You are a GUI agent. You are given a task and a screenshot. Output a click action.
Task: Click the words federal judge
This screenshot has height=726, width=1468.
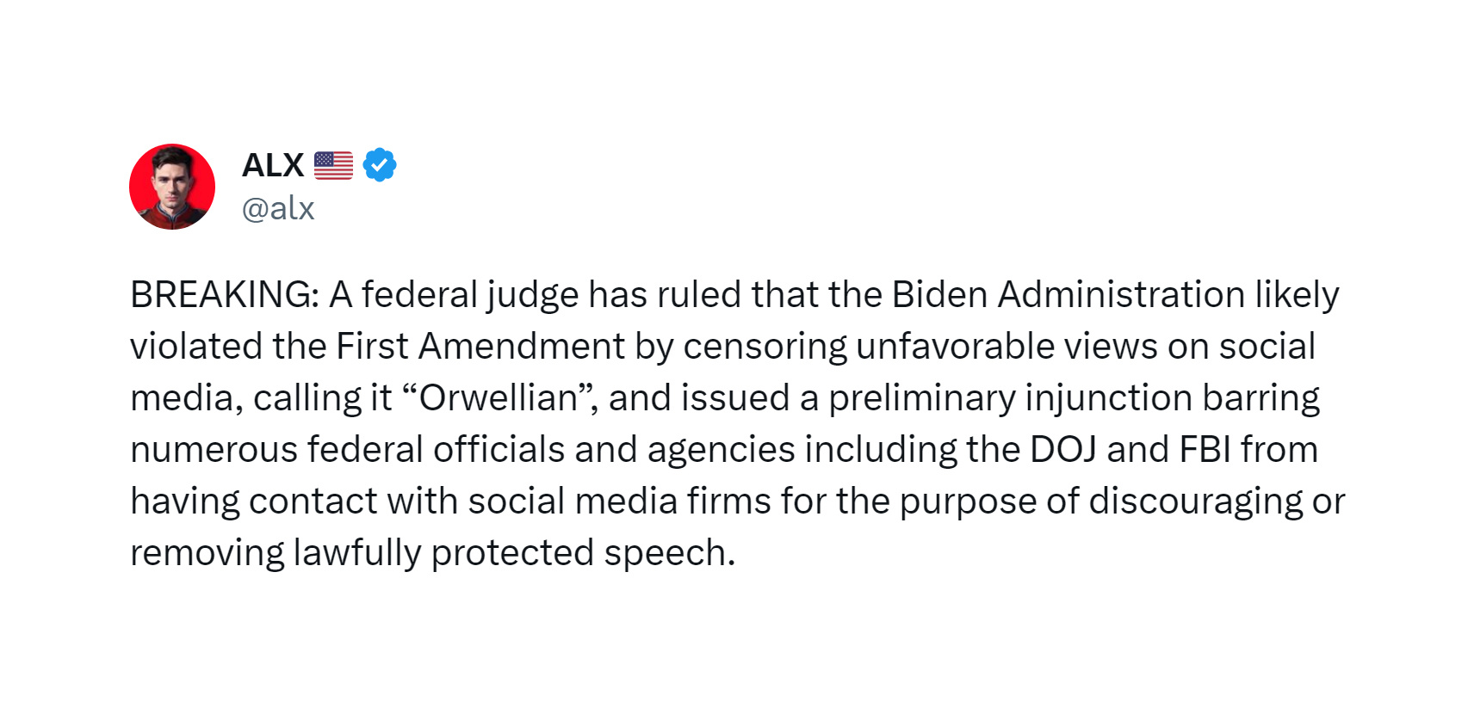coord(470,296)
